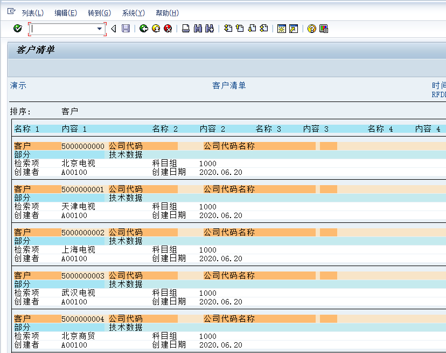Select customer number 5000000003

(83, 276)
